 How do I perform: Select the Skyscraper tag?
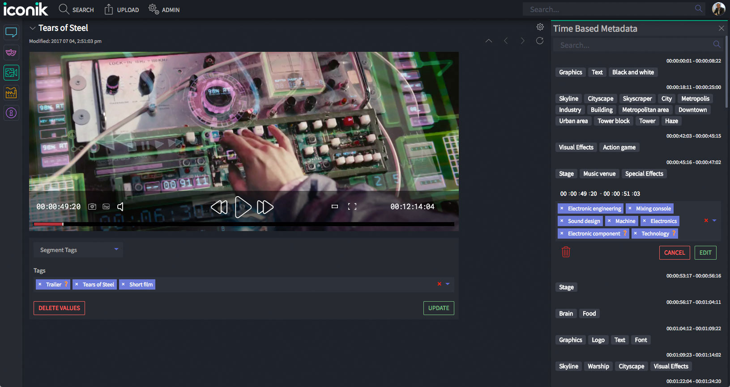(637, 98)
